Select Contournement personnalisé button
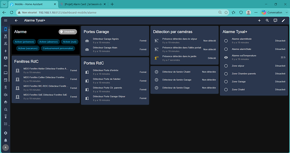The image size is (290, 153). (58, 48)
